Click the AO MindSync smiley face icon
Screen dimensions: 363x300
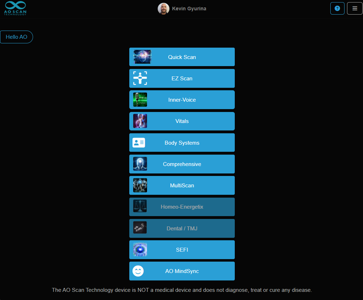click(138, 271)
